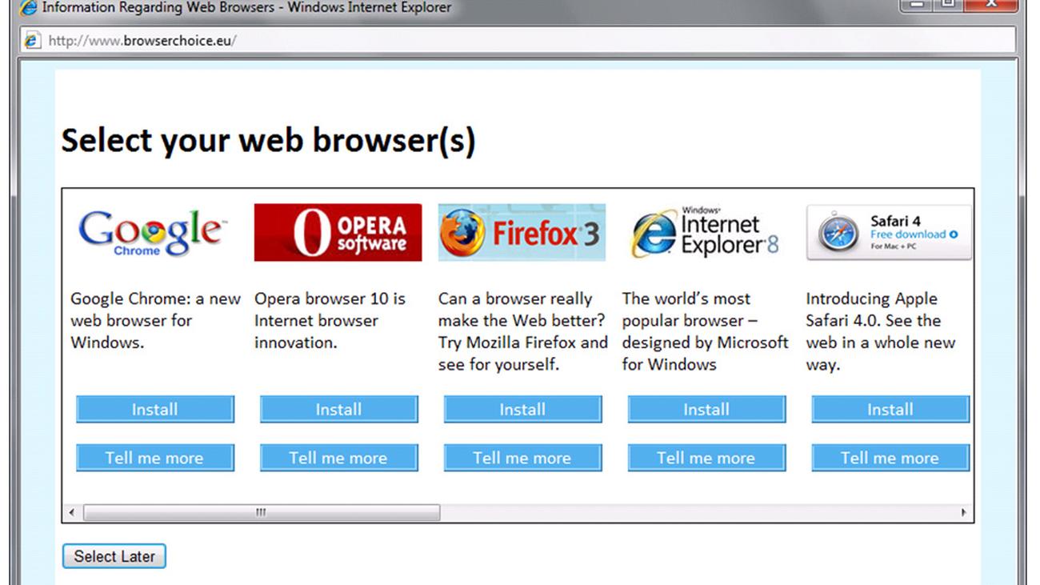Install the Opera browser
This screenshot has height=585, width=1040.
coord(339,410)
